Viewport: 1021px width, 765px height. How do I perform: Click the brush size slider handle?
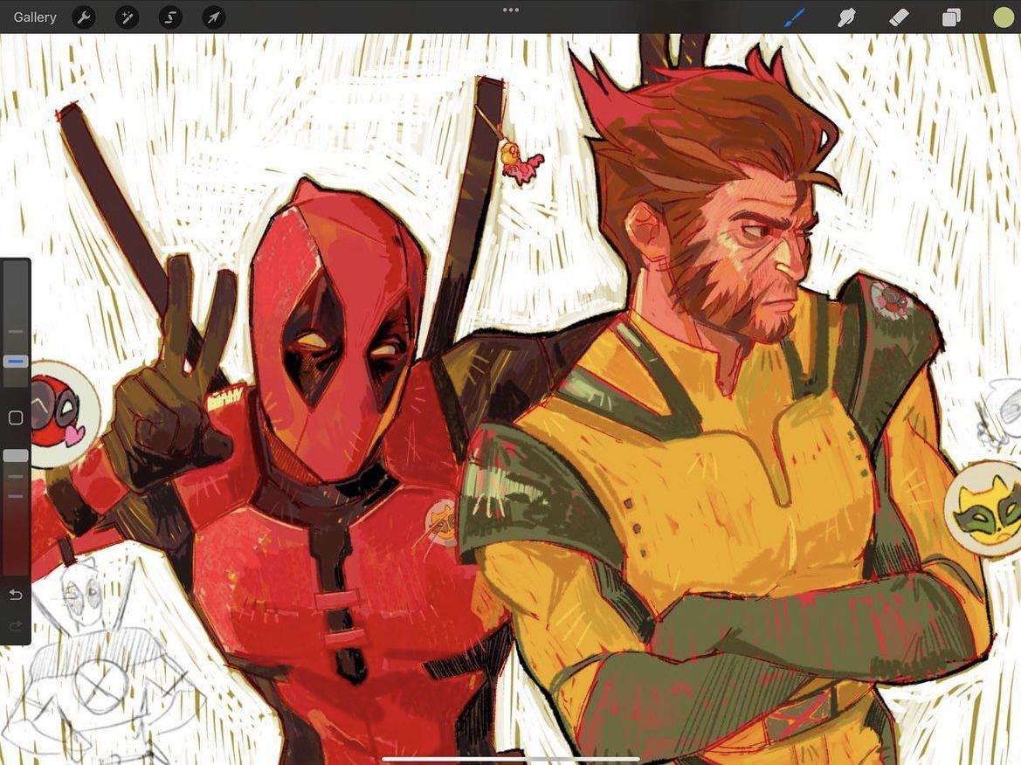click(x=16, y=362)
